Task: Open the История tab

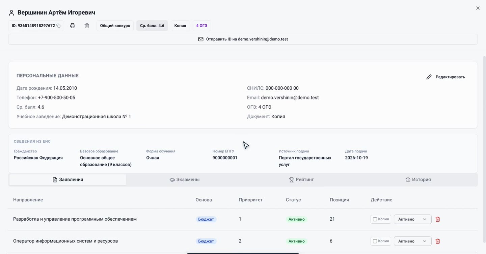Action: point(418,180)
